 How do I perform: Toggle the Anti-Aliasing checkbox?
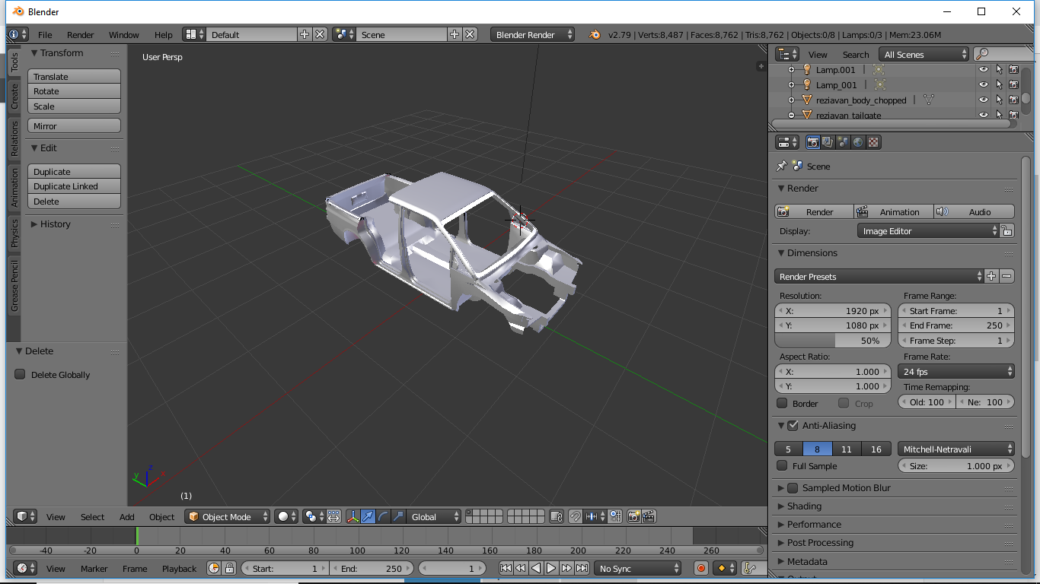coord(793,426)
